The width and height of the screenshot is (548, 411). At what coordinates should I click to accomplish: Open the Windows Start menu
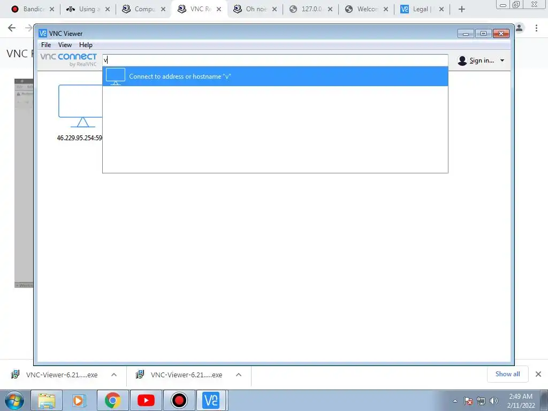pos(14,400)
